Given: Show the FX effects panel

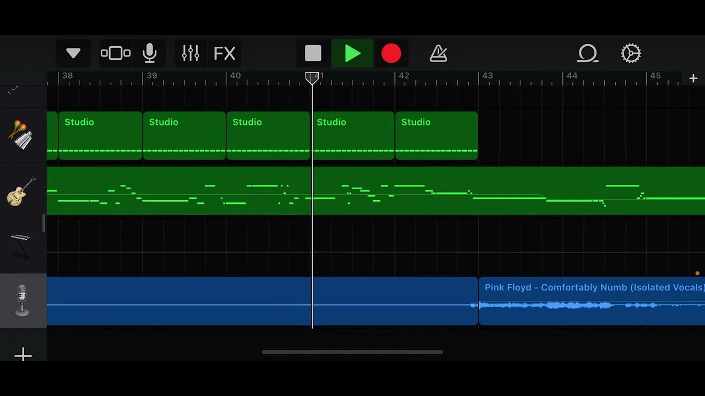Looking at the screenshot, I should point(225,53).
